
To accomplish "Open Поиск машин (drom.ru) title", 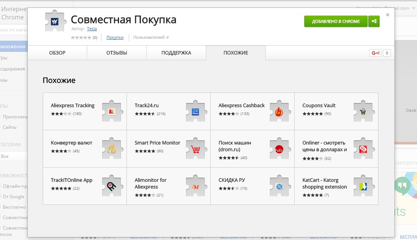I will tap(235, 146).
